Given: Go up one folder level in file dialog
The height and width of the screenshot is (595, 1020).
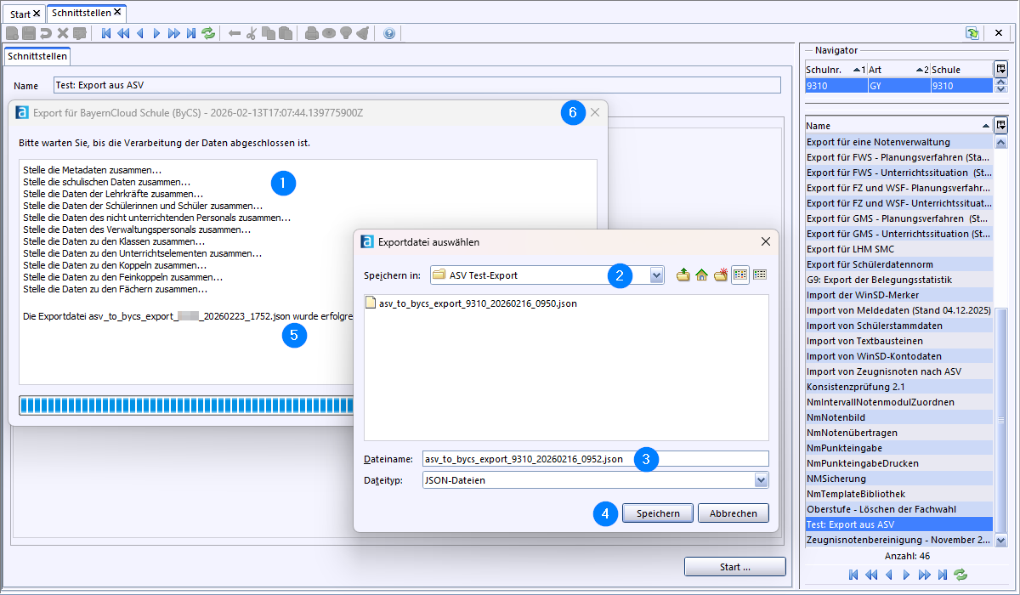Looking at the screenshot, I should point(683,275).
